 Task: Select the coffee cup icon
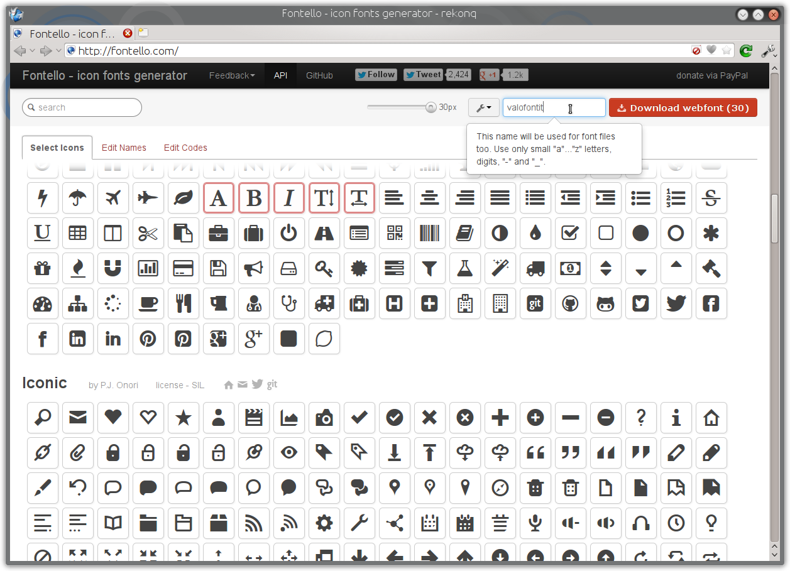[x=148, y=303]
